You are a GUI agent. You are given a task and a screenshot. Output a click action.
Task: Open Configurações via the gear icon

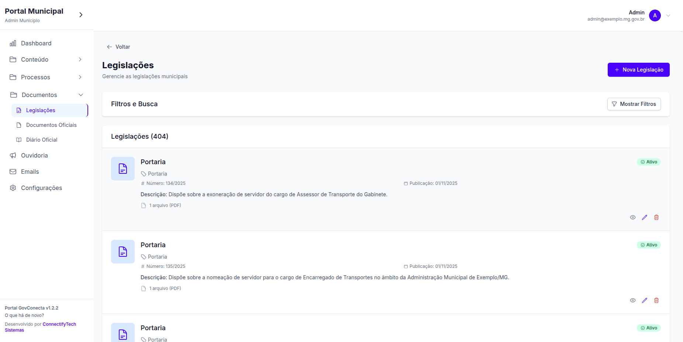coord(13,188)
